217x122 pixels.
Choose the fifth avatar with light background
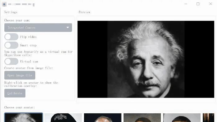(x=182, y=118)
